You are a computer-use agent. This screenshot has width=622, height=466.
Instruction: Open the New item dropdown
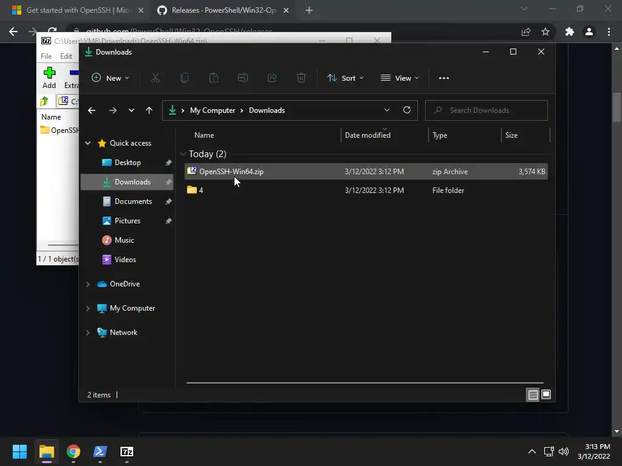[111, 78]
